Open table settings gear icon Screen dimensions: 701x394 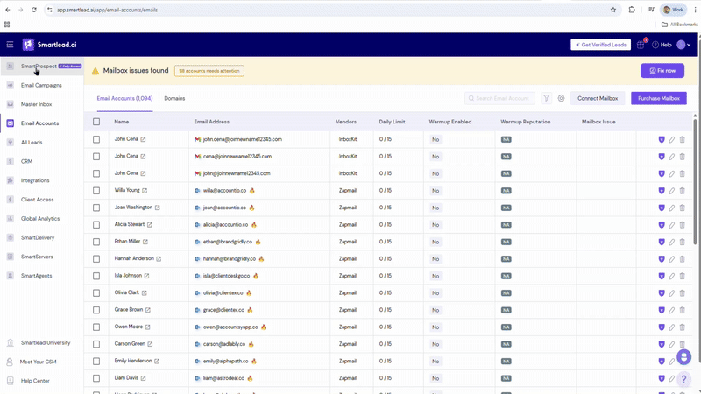point(561,99)
